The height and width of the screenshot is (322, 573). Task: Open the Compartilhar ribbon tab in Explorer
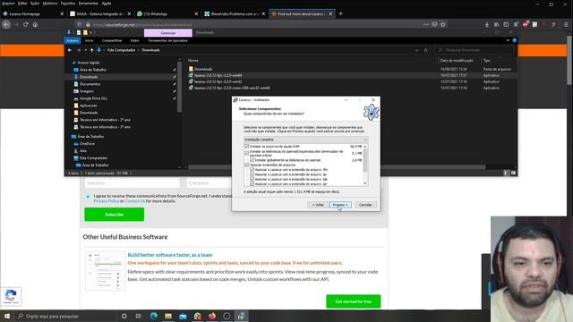point(112,40)
